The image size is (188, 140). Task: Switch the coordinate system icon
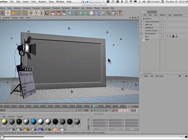pos(47,13)
